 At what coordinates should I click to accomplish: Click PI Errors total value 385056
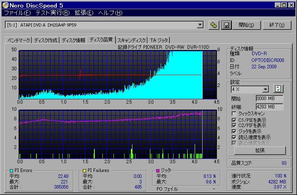click(61, 187)
